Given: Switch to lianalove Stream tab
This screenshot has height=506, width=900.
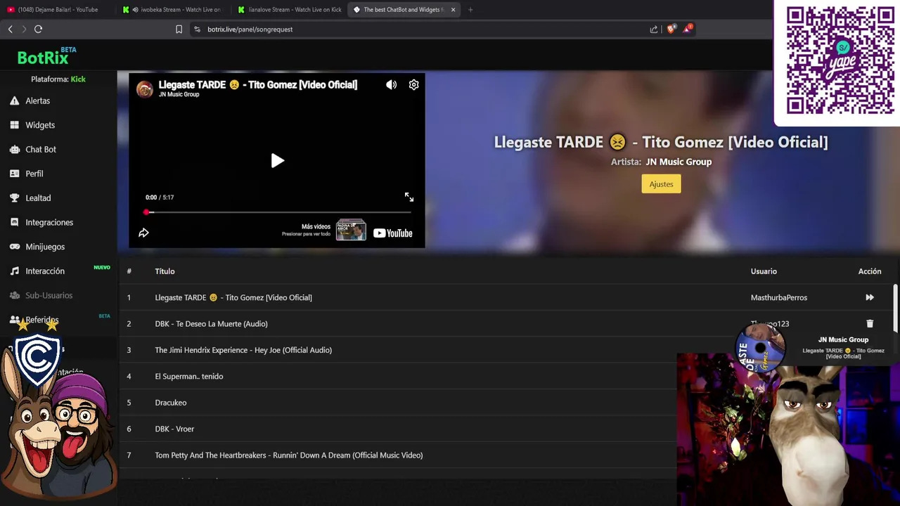Looking at the screenshot, I should pos(290,10).
